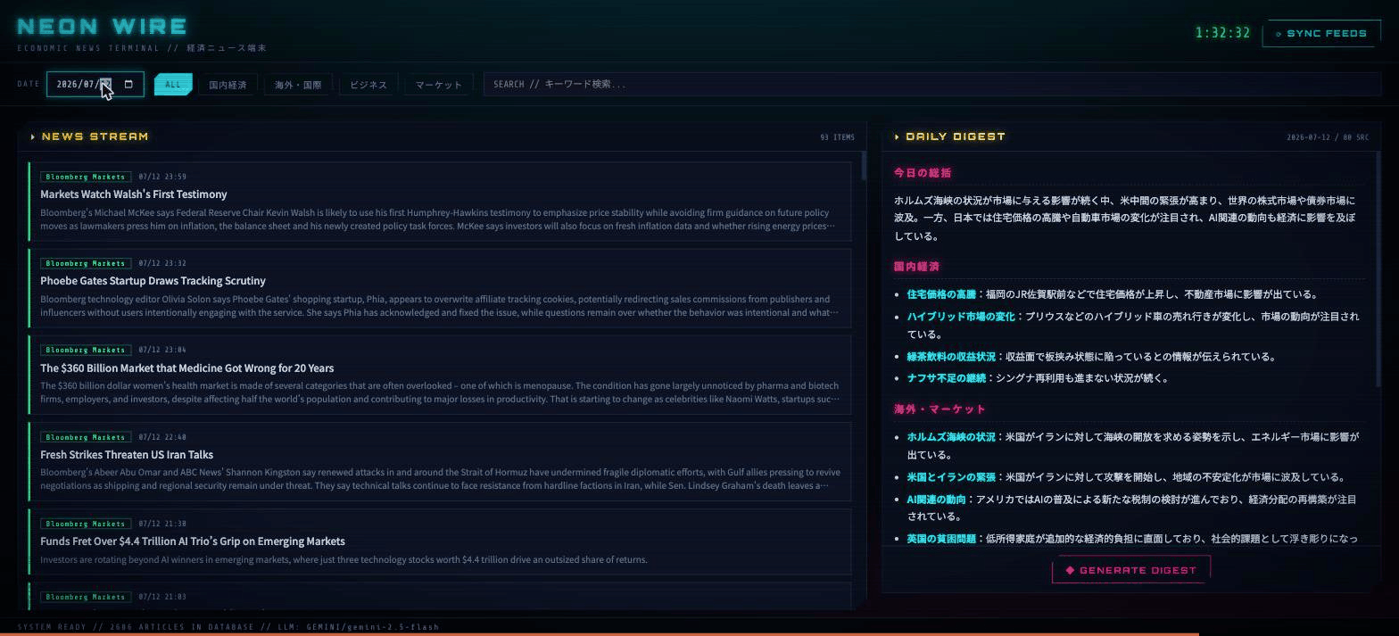Screen dimensions: 1399x636
Task: Click the 2026-07-12 / 80 SRC label
Action: [x=1328, y=137]
